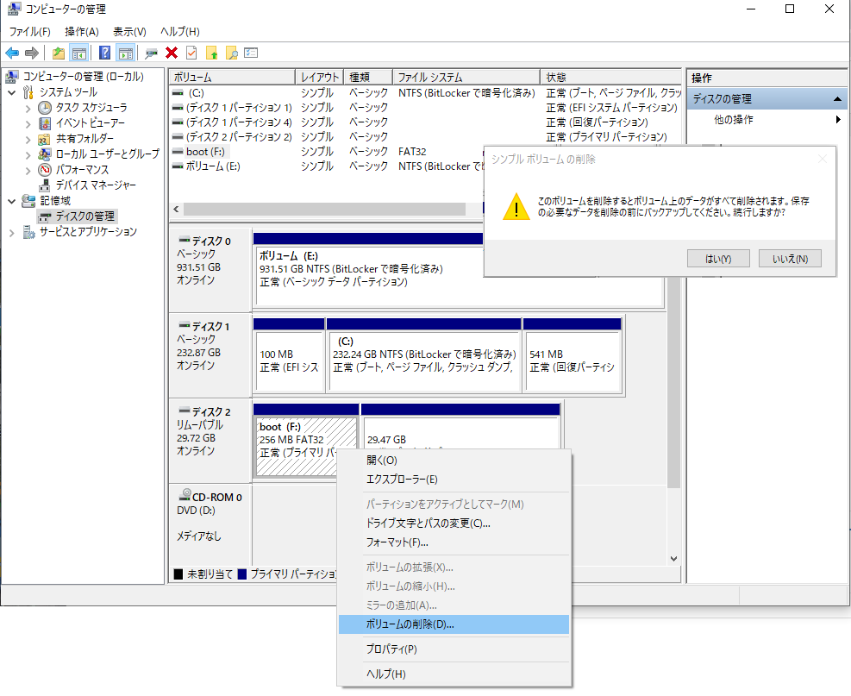
Task: Collapse the システム ツール tree node
Action: pyautogui.click(x=12, y=92)
